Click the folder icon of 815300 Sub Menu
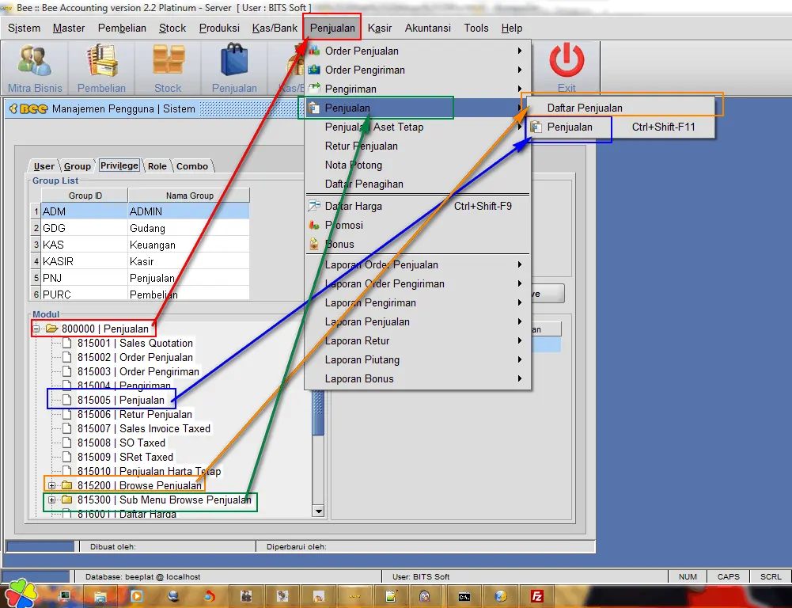 (x=66, y=500)
